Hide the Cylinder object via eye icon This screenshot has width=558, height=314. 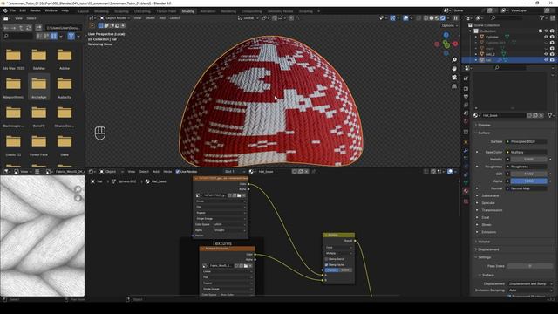[547, 37]
